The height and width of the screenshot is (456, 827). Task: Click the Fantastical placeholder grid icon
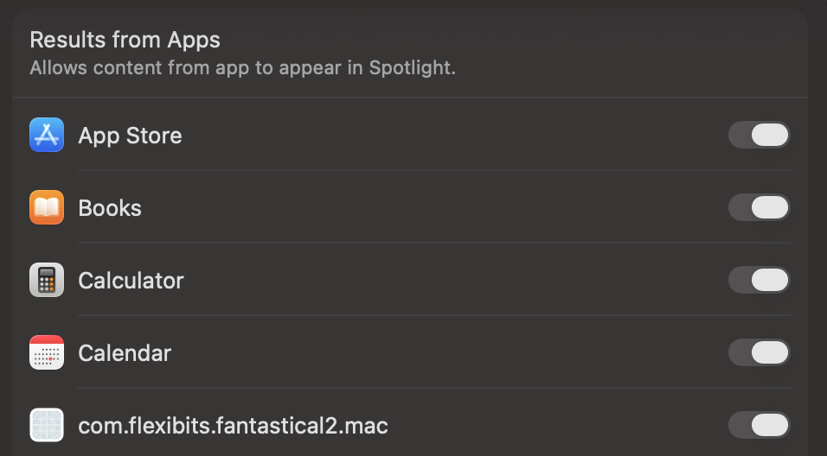[47, 426]
